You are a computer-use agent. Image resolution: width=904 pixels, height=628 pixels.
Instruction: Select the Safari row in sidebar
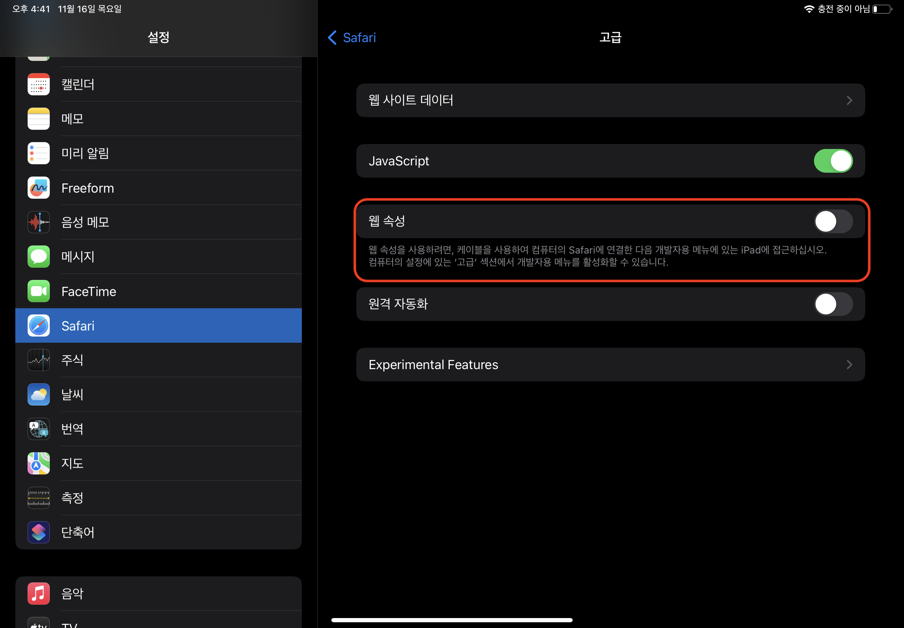pyautogui.click(x=158, y=326)
